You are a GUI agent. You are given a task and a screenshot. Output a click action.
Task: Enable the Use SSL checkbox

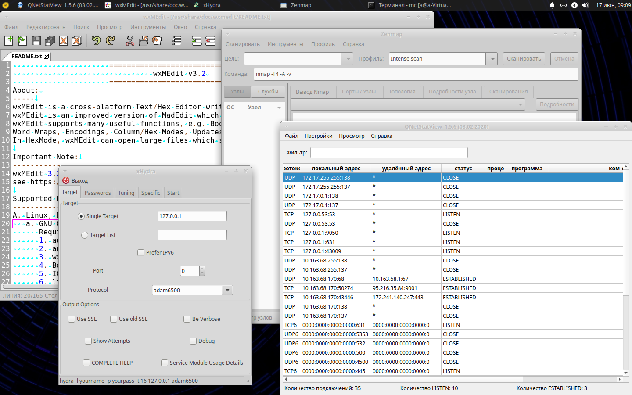click(72, 319)
